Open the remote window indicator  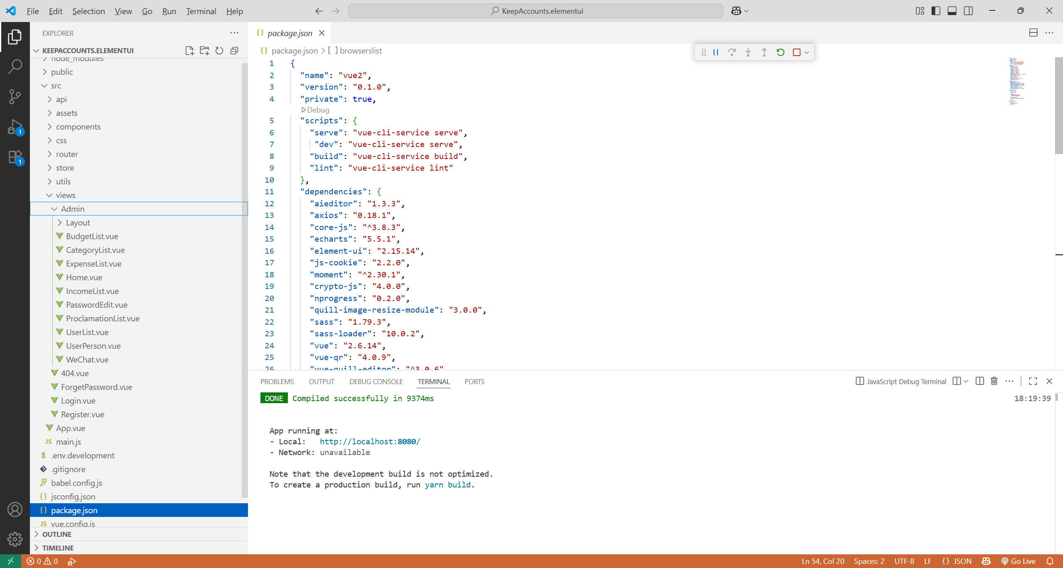pyautogui.click(x=10, y=561)
